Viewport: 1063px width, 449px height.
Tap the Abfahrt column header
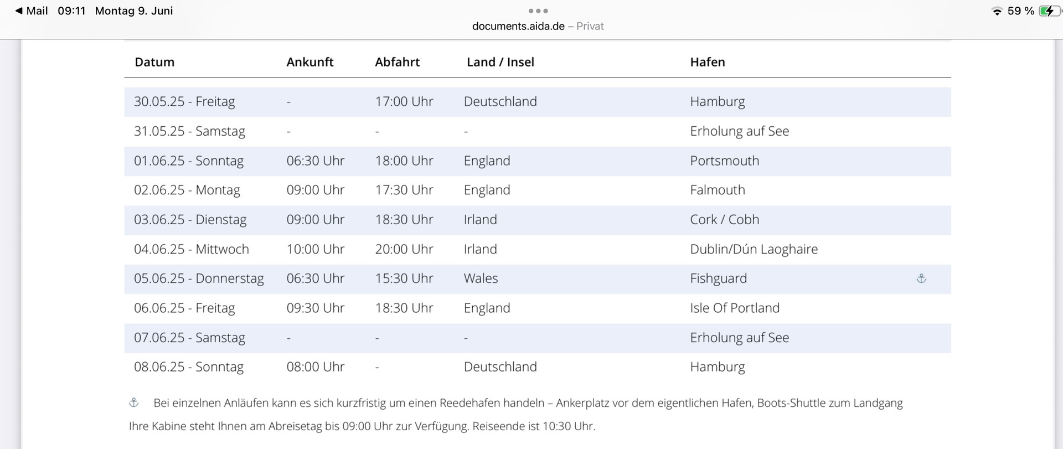397,62
